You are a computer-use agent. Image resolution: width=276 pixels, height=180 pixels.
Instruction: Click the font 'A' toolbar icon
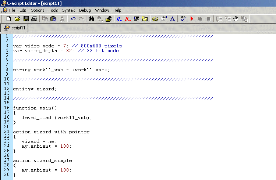[172, 19]
